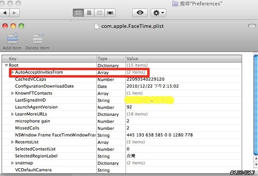Viewport: 258px width, 176px height.
Task: Select the ConfigurationDownloadDate key
Action: [x=44, y=86]
